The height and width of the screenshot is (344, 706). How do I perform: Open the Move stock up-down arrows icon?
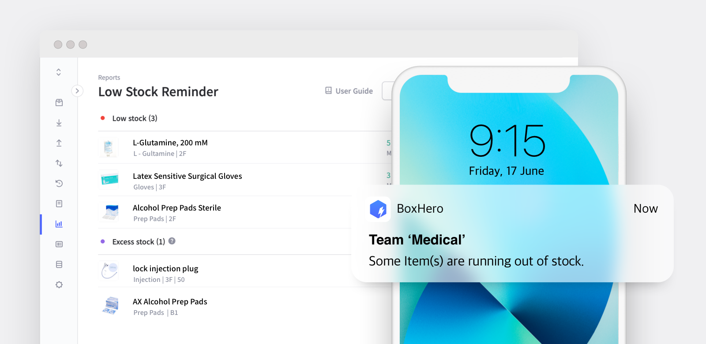point(59,163)
